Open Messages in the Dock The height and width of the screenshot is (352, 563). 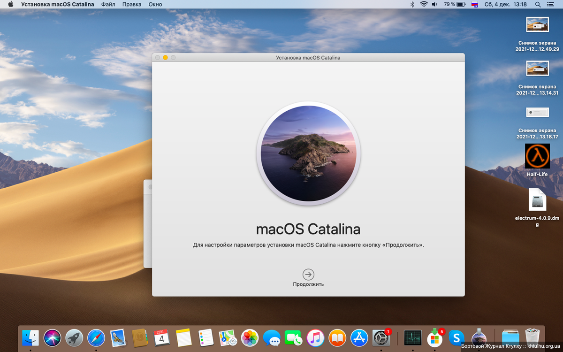coord(272,337)
